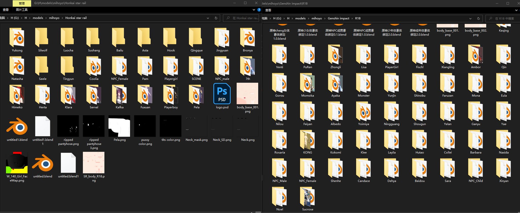Select the SR_body_R18.png thumbnail
This screenshot has width=520, height=213.
point(94,163)
